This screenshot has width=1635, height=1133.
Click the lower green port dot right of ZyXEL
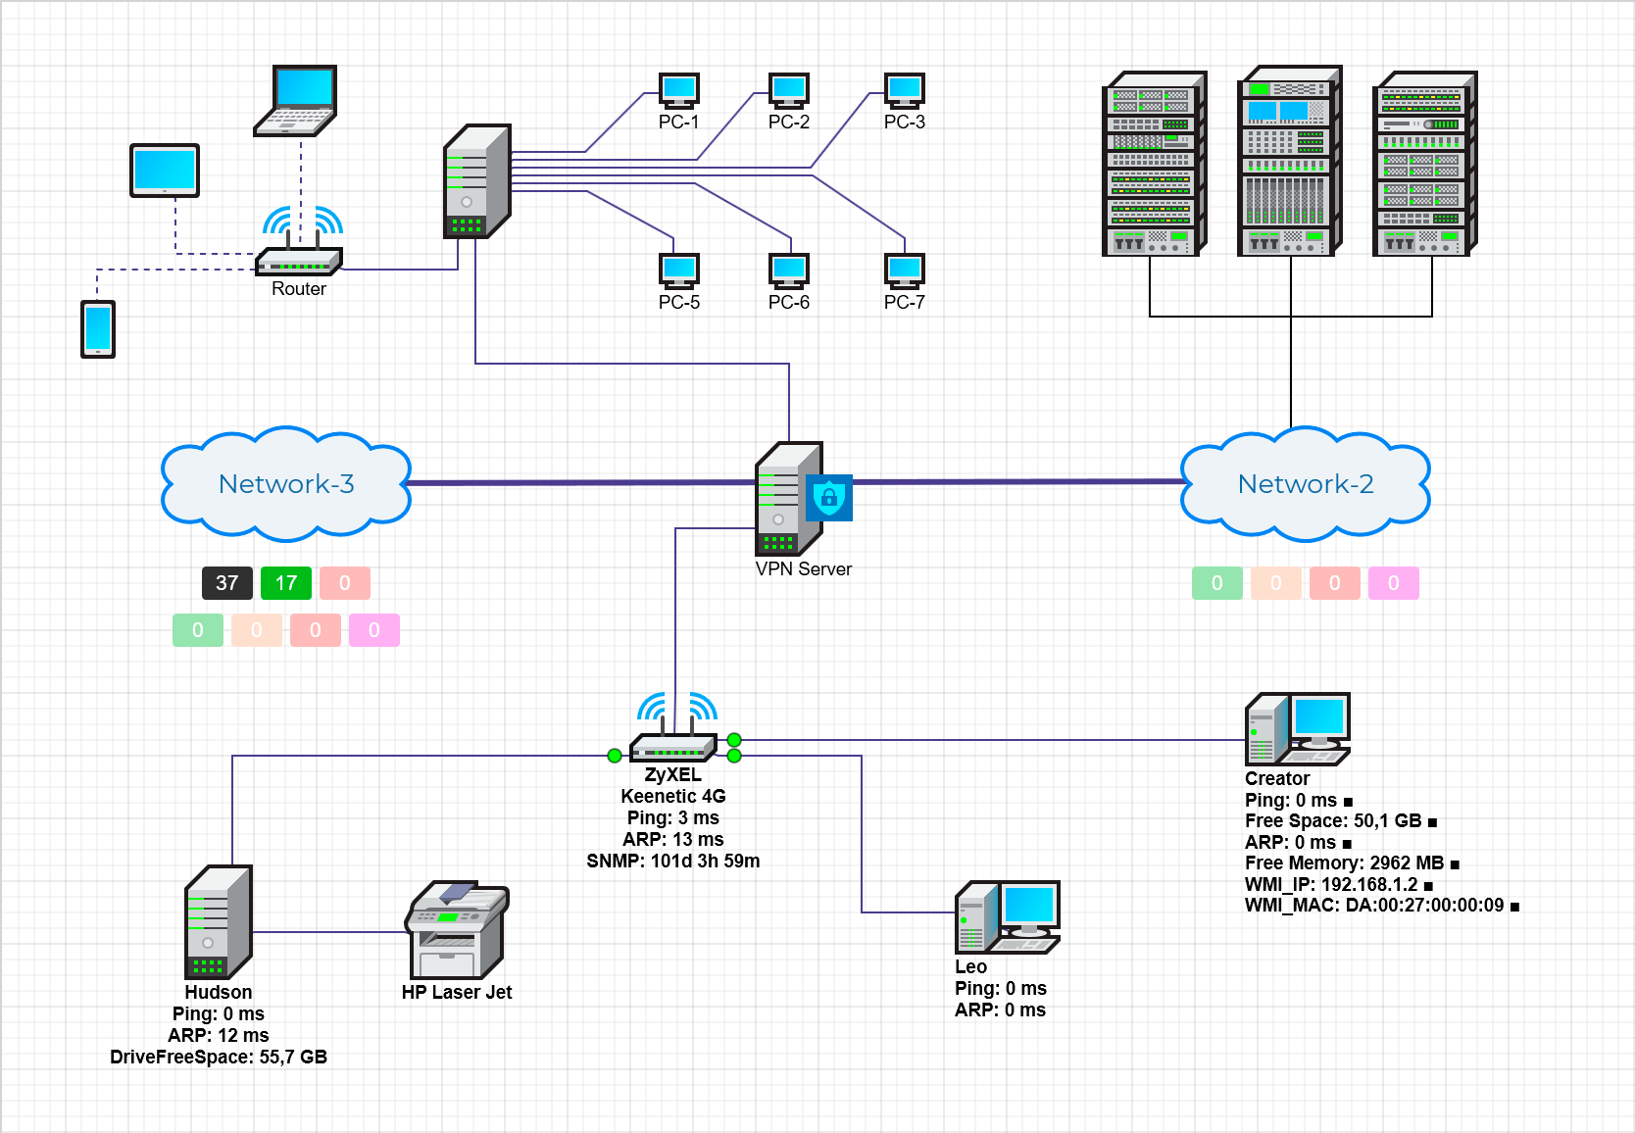pyautogui.click(x=734, y=756)
